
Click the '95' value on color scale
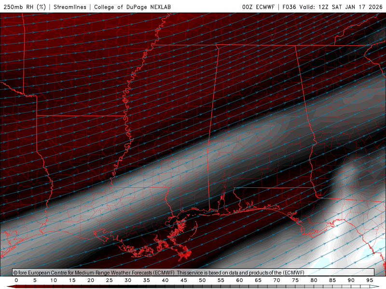370,280
